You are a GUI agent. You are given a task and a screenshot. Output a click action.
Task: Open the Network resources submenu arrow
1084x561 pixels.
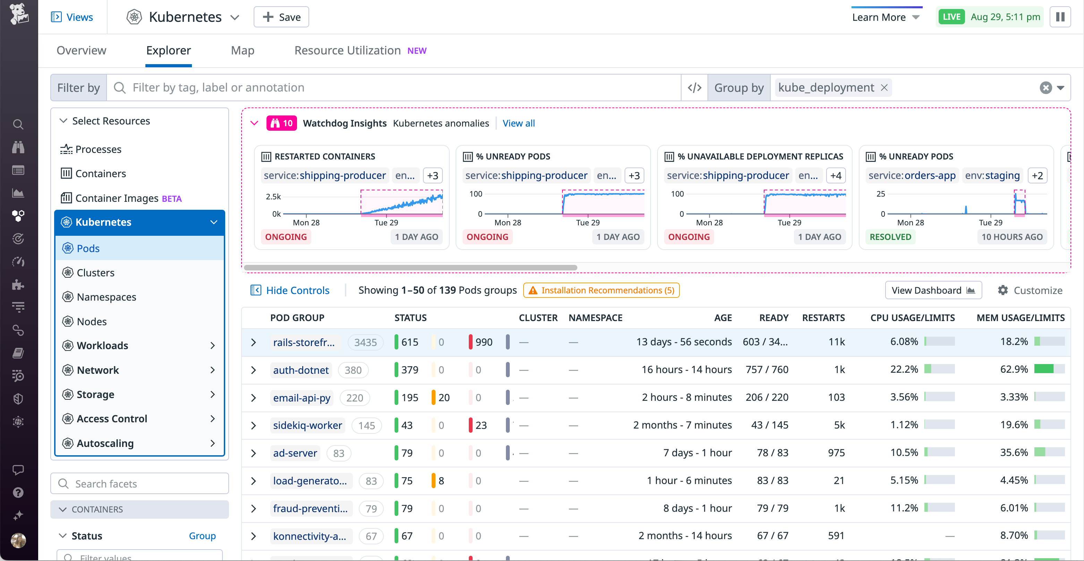pyautogui.click(x=212, y=370)
